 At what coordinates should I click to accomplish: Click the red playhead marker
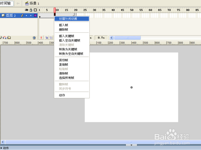coord(55,10)
